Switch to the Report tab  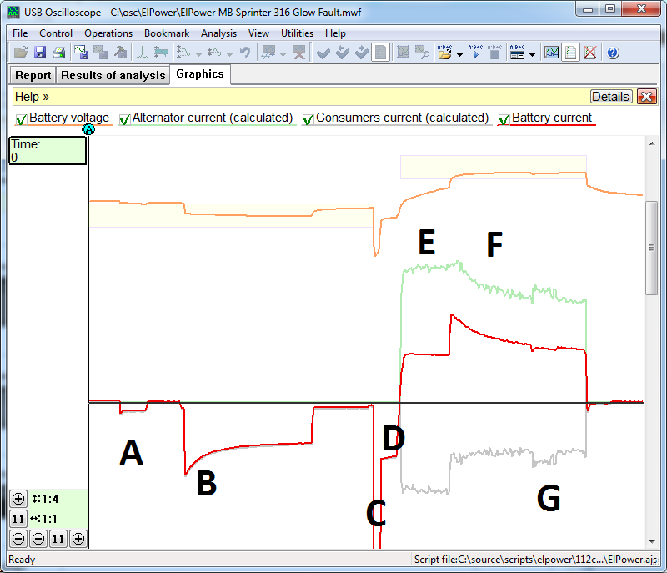tap(33, 75)
